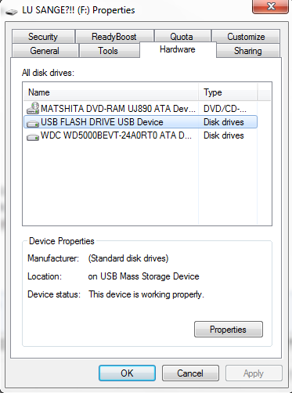Click the WDC WD5000BEVT hard disk icon
The width and height of the screenshot is (292, 393).
(33, 136)
